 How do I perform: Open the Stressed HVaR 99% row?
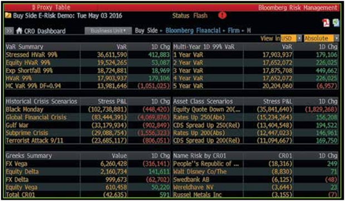coord(88,55)
